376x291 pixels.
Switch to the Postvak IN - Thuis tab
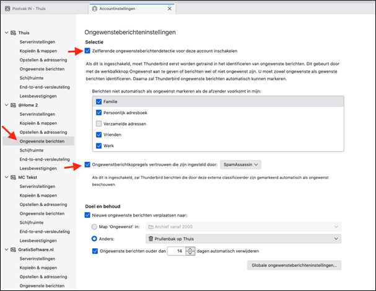point(40,9)
